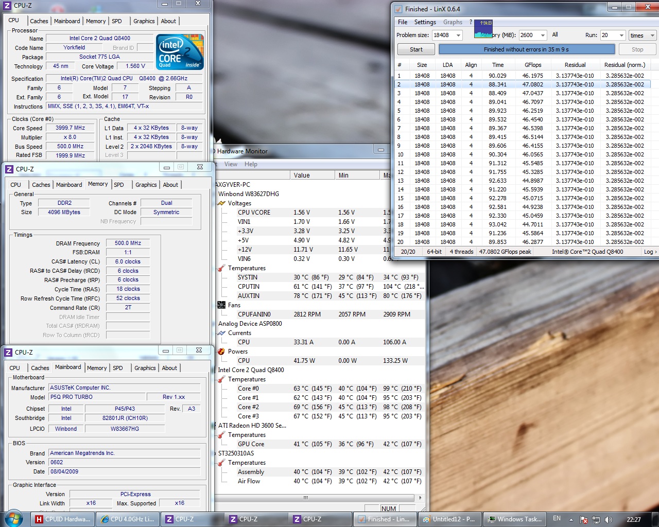Switch to CPUID Hardware Monitor taskbar button
Image resolution: width=659 pixels, height=527 pixels.
coord(63,519)
